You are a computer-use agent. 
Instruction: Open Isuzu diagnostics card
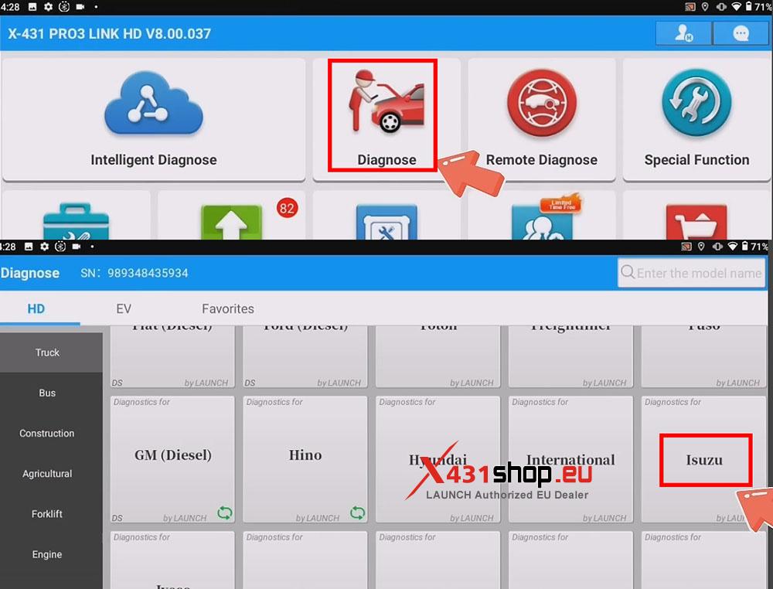pyautogui.click(x=703, y=459)
